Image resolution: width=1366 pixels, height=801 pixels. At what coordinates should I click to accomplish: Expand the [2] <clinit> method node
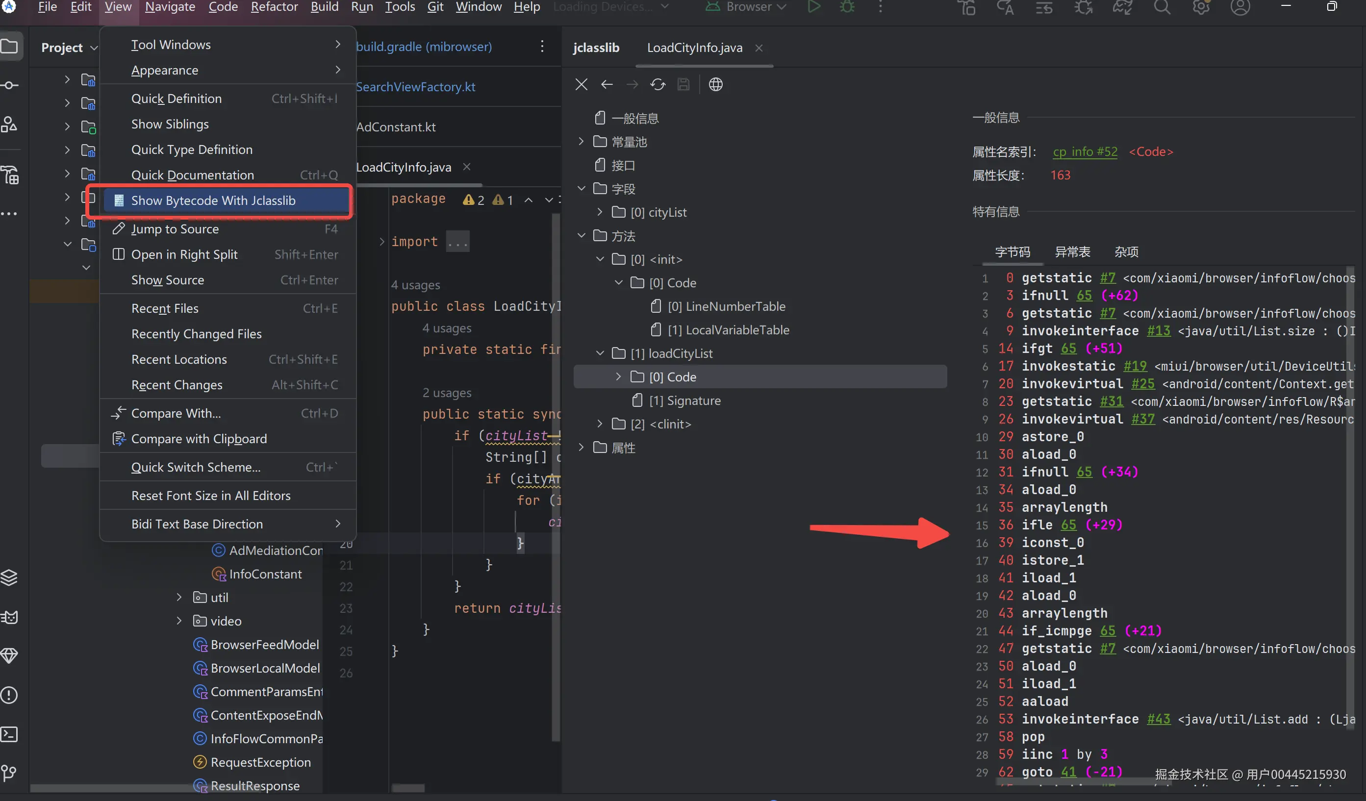[600, 424]
